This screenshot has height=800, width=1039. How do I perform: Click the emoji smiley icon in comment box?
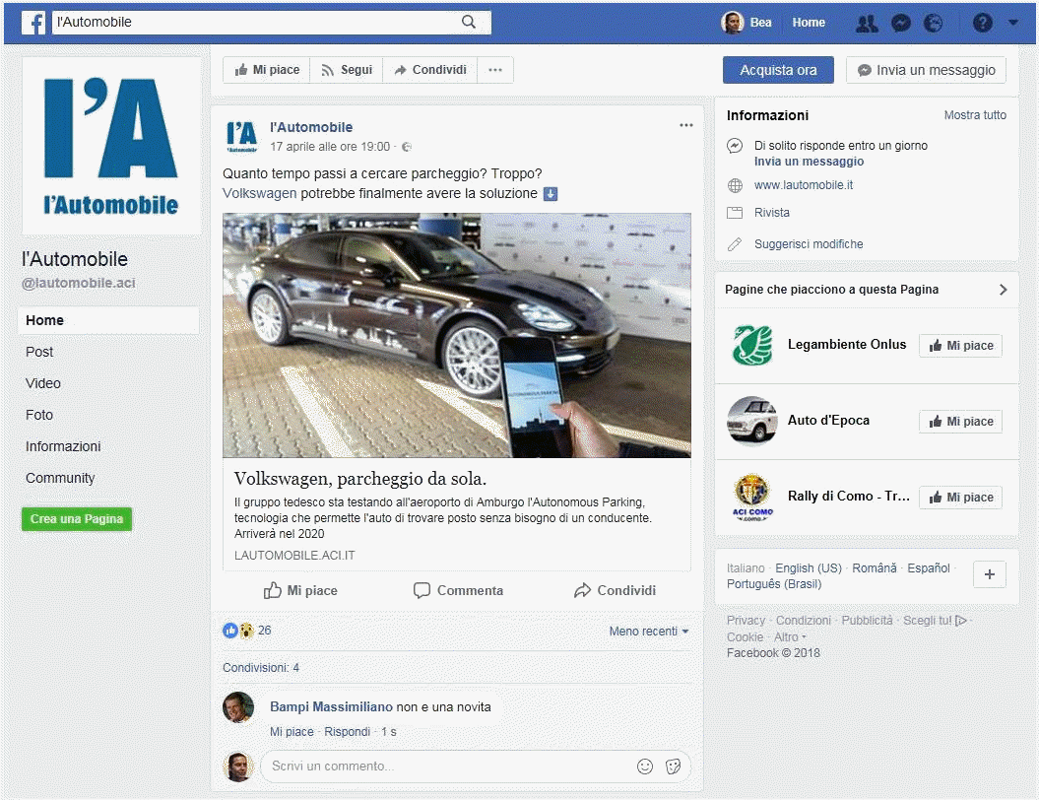[645, 767]
